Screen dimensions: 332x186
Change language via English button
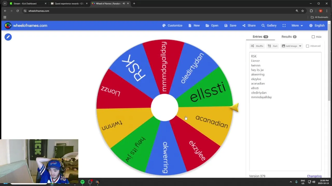coord(317,26)
